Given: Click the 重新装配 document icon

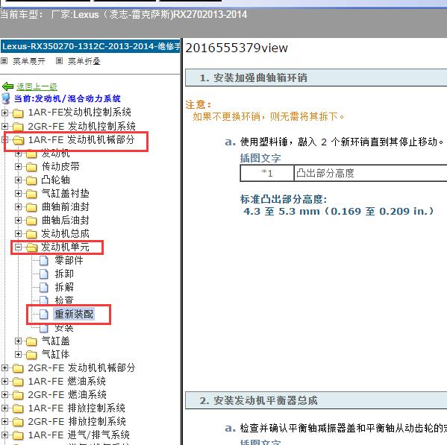Looking at the screenshot, I should (43, 315).
